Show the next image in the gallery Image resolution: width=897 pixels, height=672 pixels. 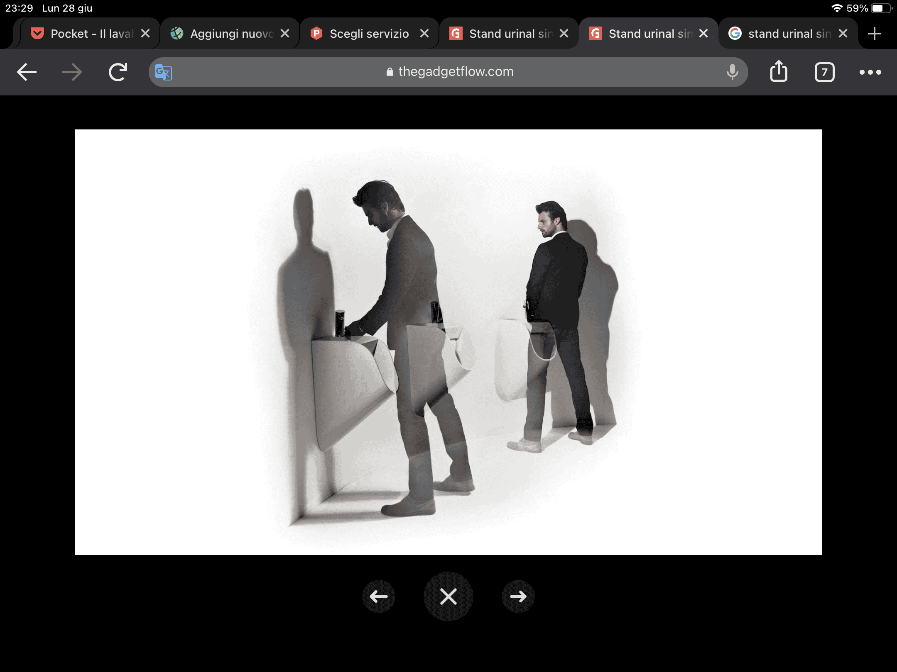(x=518, y=597)
